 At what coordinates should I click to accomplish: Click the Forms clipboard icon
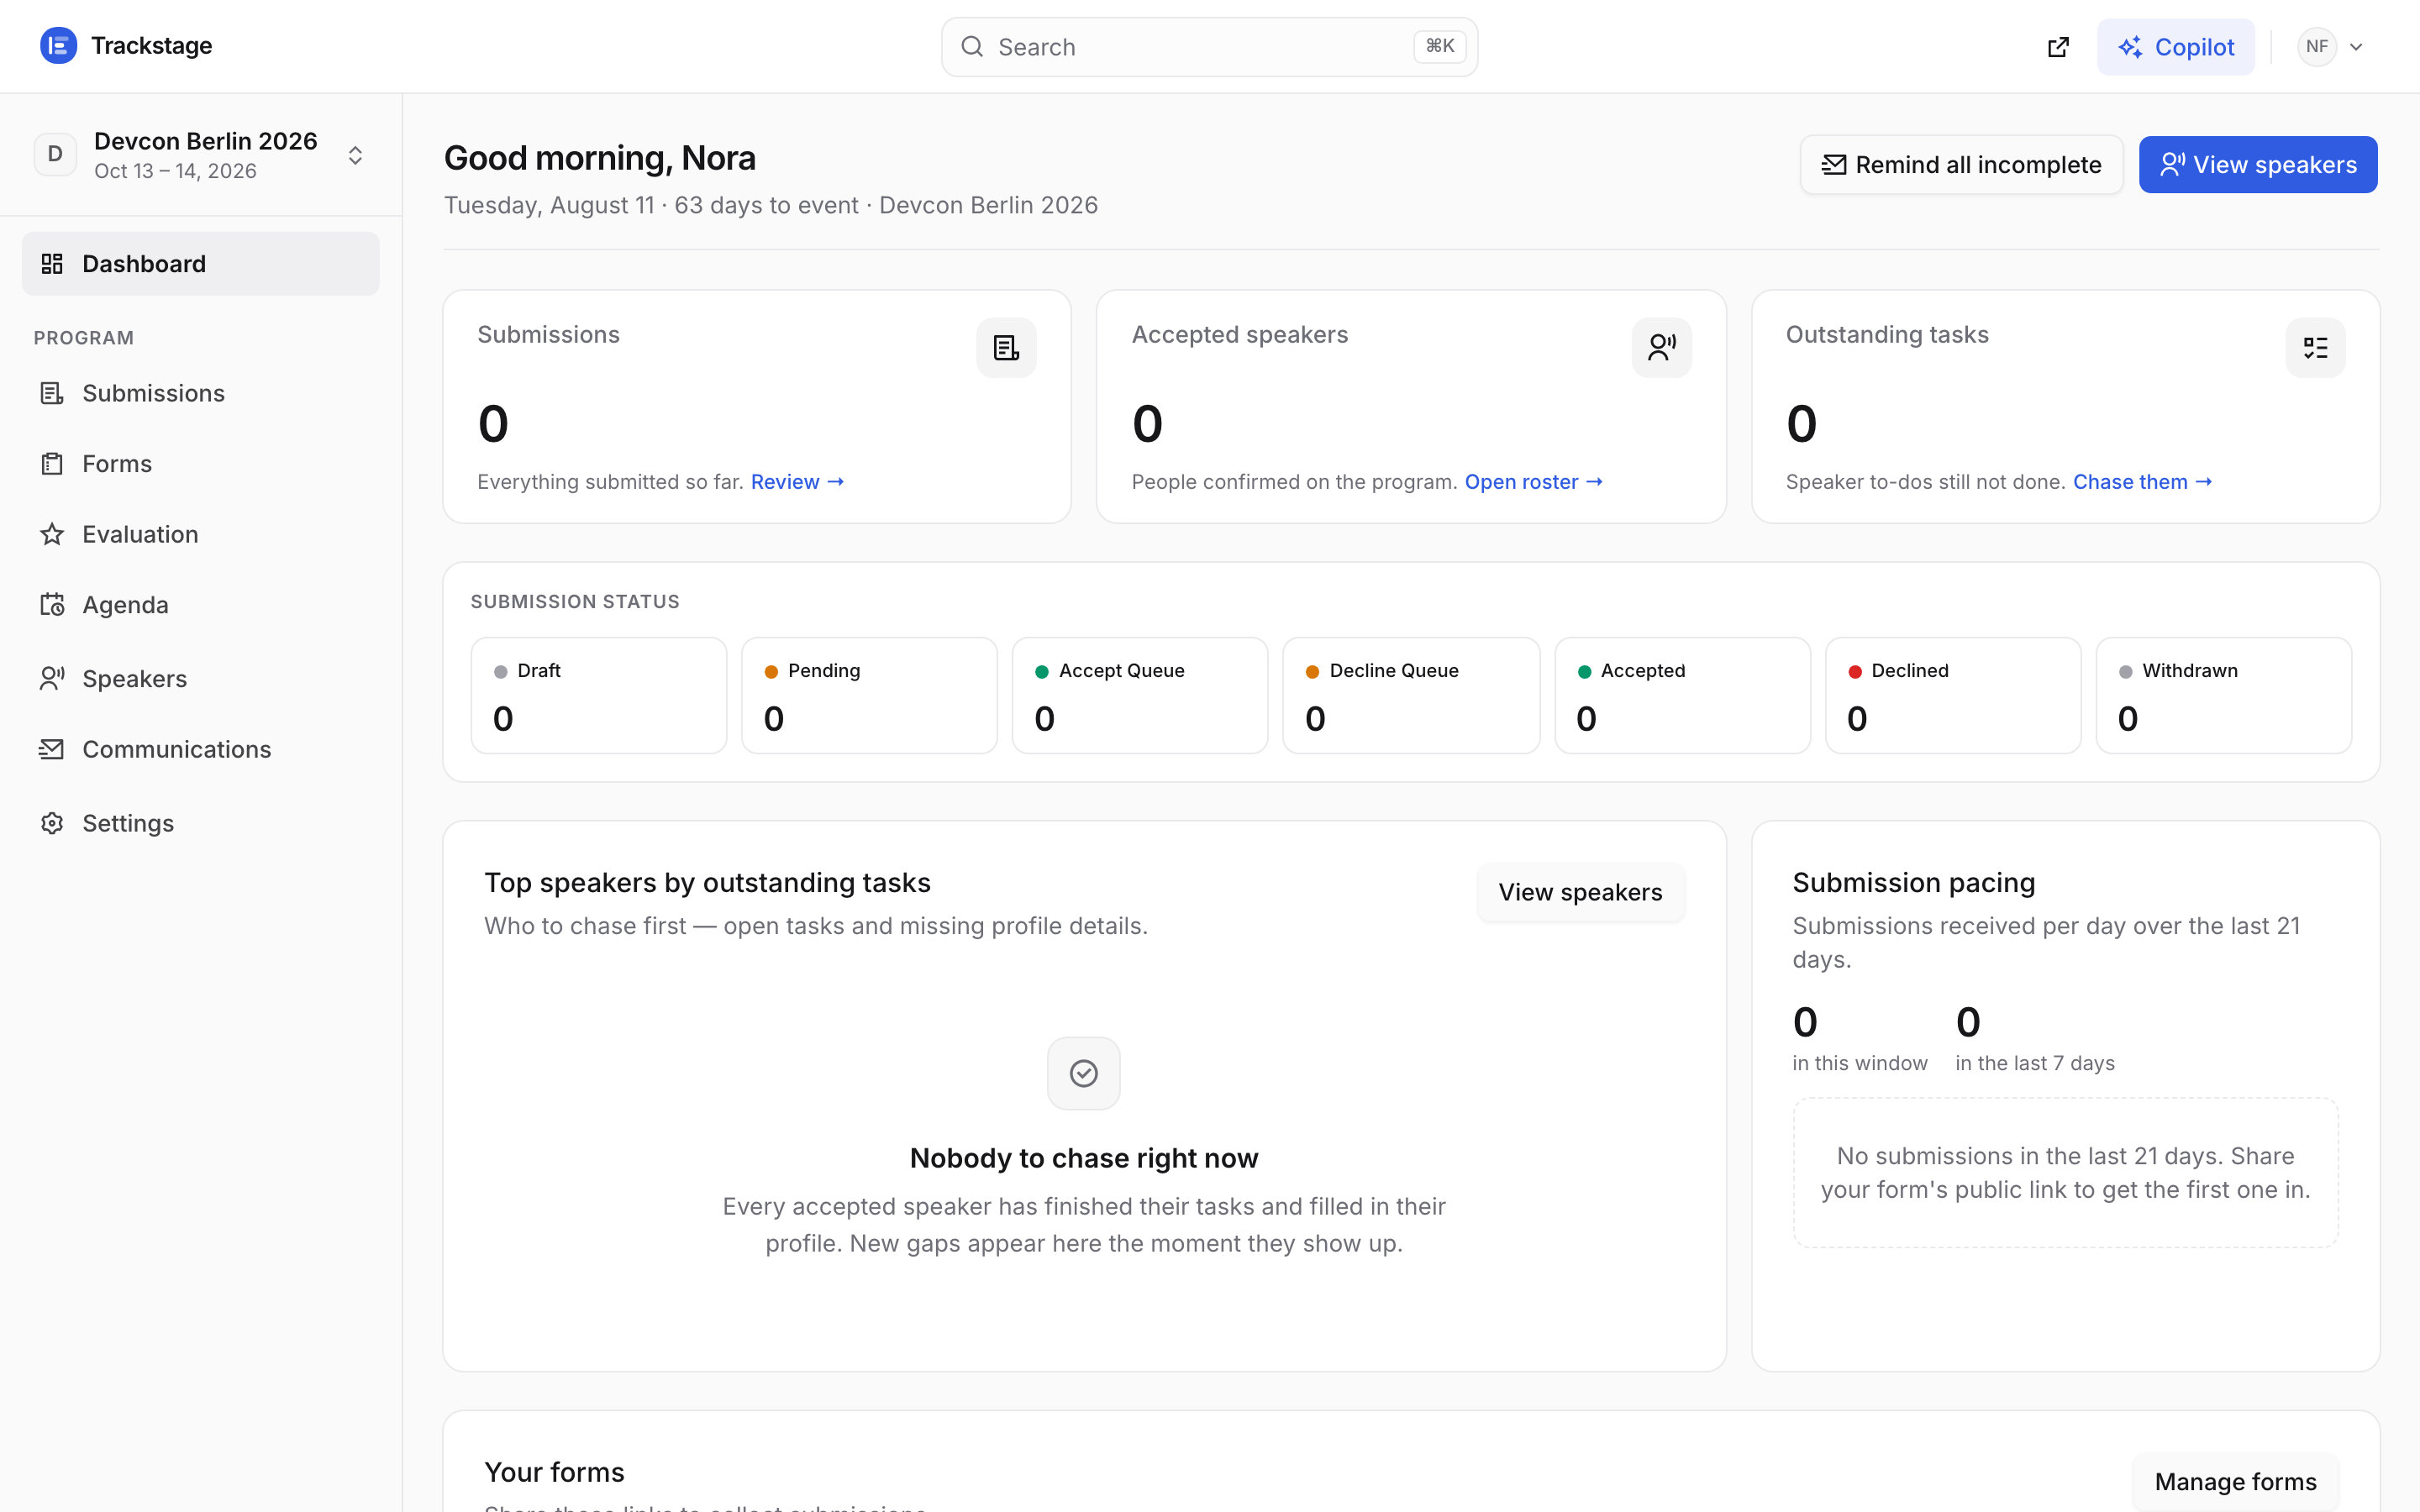[52, 464]
